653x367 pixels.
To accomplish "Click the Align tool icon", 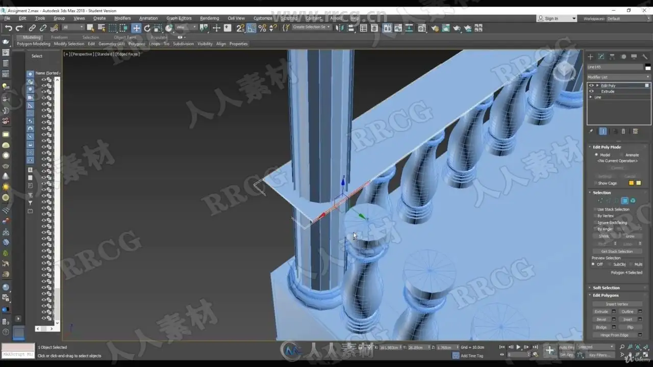I will click(351, 28).
